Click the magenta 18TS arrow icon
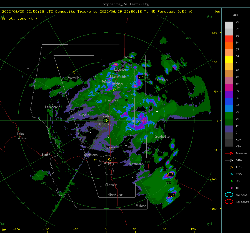This screenshot has height=233, width=250. 229,188
